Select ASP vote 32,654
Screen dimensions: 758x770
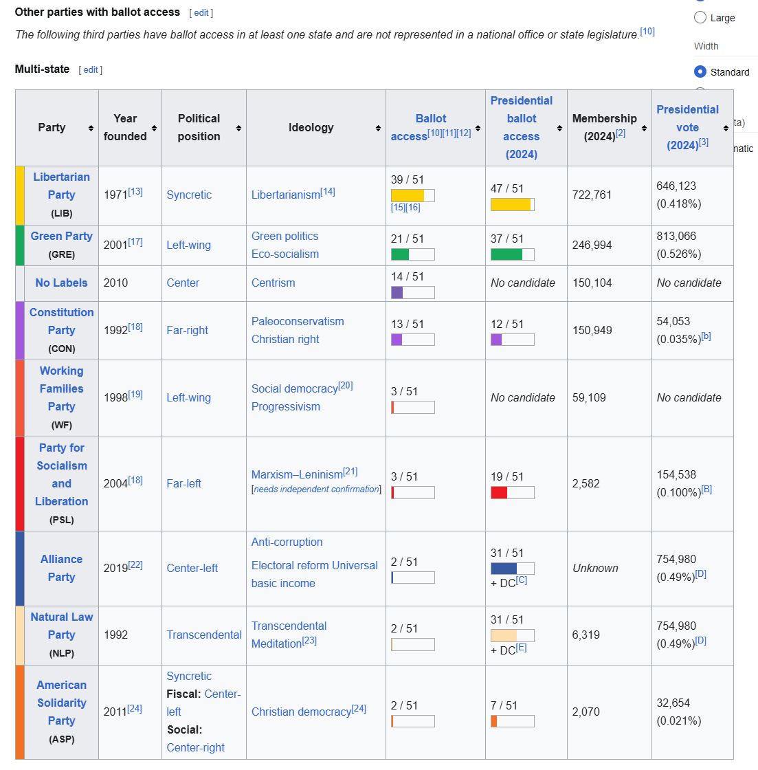(x=673, y=703)
